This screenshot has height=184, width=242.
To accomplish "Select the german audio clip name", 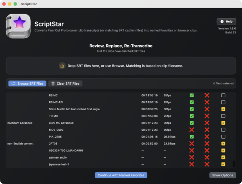I will pos(58,157).
